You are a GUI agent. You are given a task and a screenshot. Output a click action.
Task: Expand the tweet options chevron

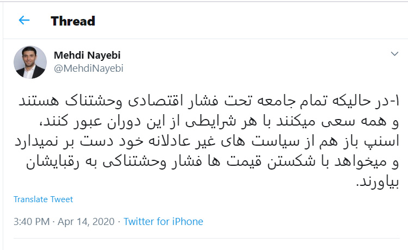click(394, 54)
